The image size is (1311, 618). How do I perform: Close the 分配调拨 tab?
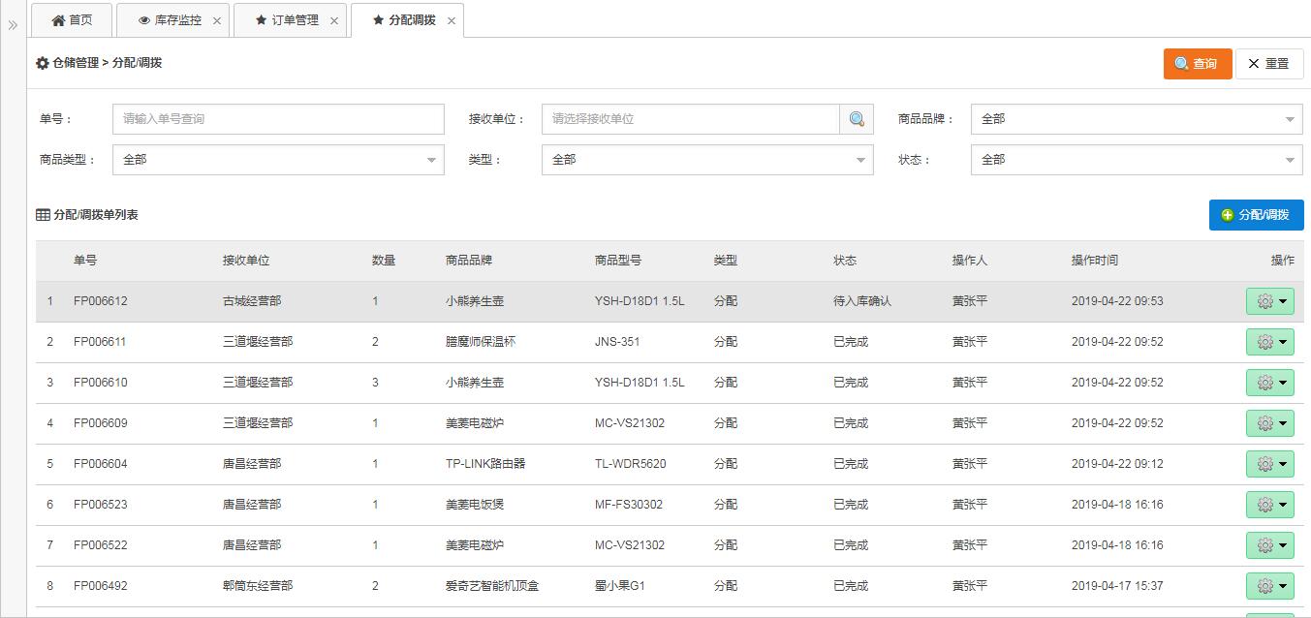point(452,20)
